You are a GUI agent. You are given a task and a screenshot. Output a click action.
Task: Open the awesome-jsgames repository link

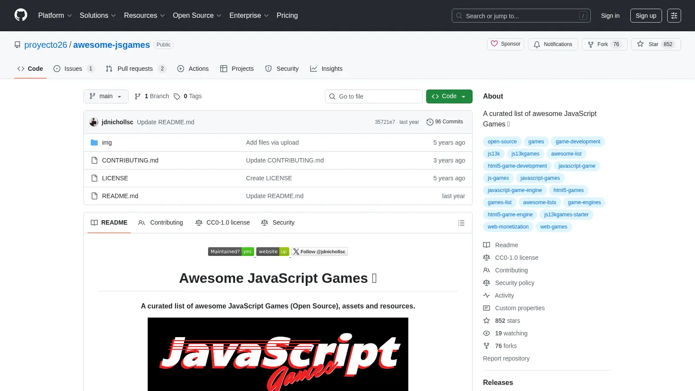112,45
